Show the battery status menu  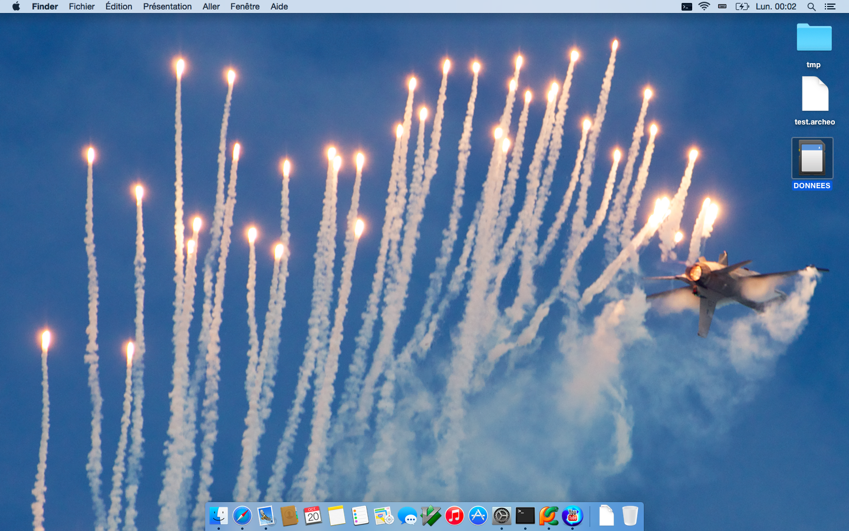pos(742,6)
